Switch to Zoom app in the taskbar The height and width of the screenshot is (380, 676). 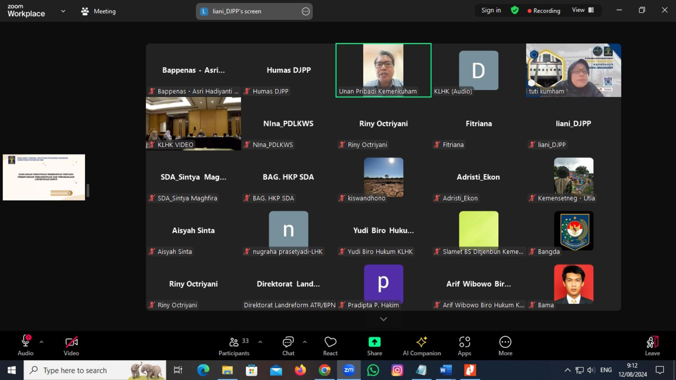tap(349, 370)
